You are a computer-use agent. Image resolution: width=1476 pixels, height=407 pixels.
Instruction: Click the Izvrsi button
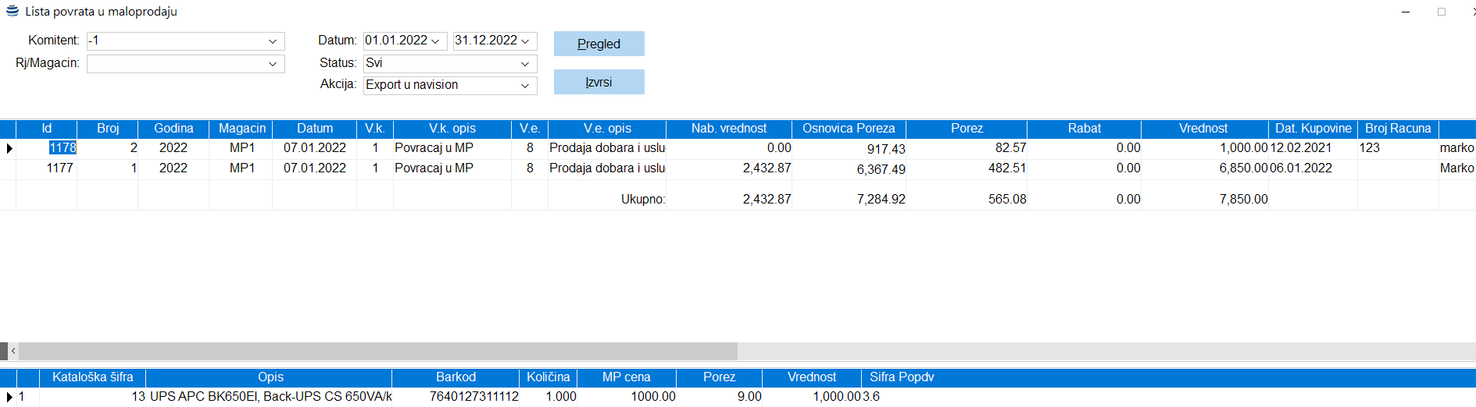coord(599,82)
